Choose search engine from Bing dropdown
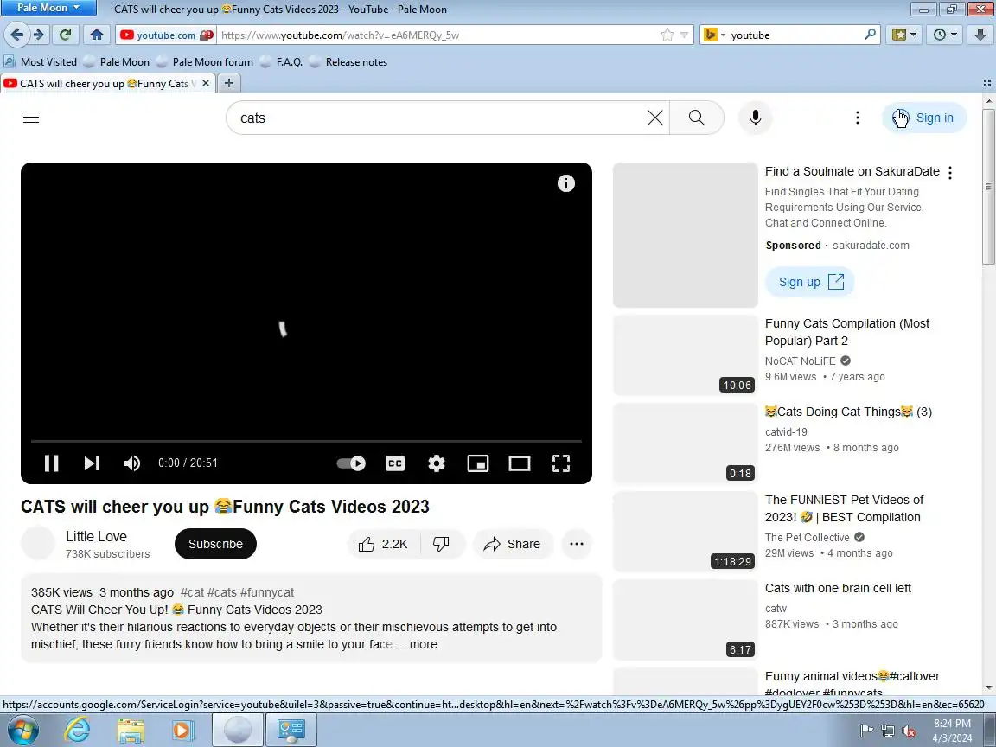Viewport: 996px width, 747px height. click(715, 35)
